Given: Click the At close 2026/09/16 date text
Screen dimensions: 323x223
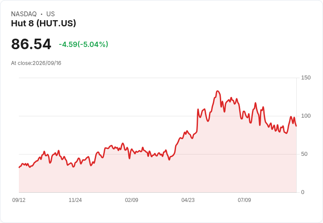Looking at the screenshot, I should (36, 63).
